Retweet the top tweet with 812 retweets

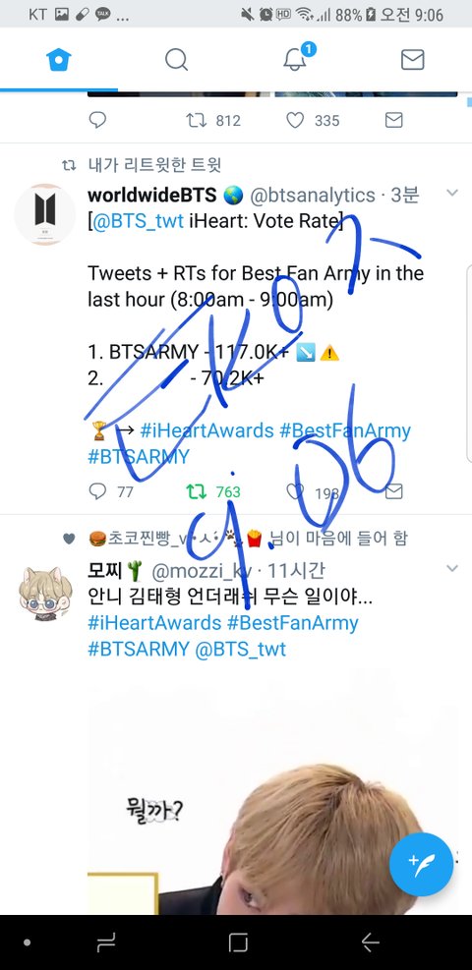(x=196, y=120)
